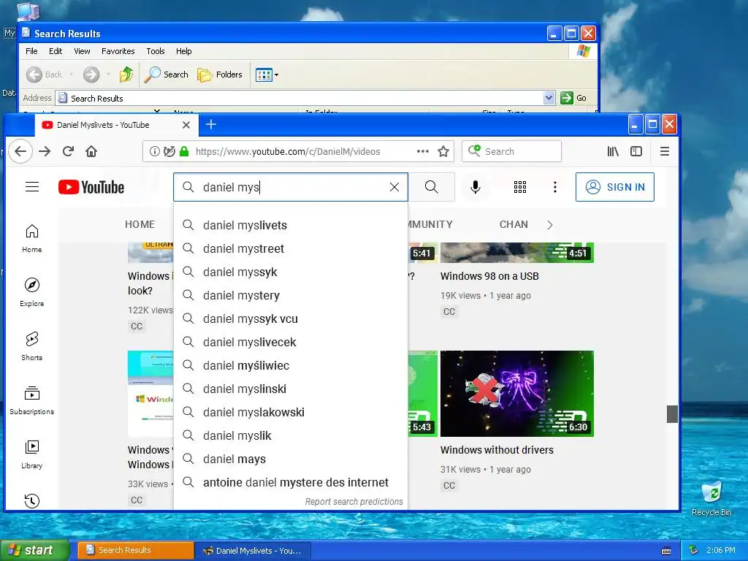Viewport: 748px width, 561px height.
Task: Open File menu in Search Results window
Action: pos(31,51)
